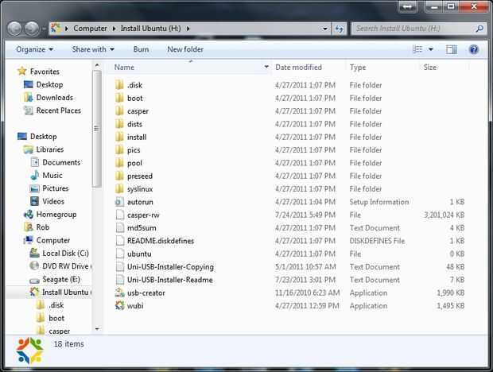Click the Ubuntu drive icon in address bar

click(56, 29)
